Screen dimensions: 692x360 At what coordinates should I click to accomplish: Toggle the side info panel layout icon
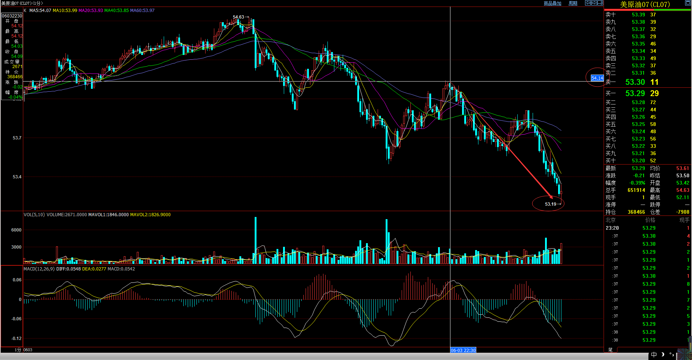(600, 3)
